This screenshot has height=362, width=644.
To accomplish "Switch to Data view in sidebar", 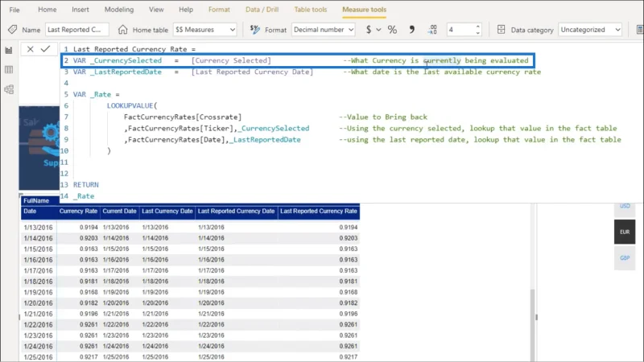I will [x=9, y=69].
